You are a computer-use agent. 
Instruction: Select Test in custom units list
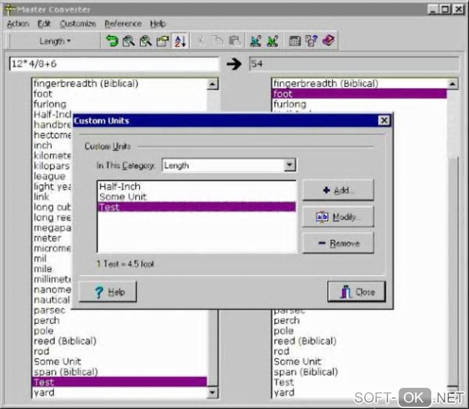click(197, 207)
